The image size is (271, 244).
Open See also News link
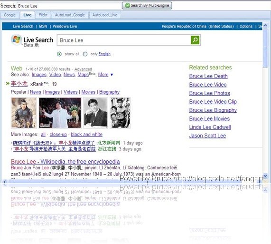[x=69, y=75]
